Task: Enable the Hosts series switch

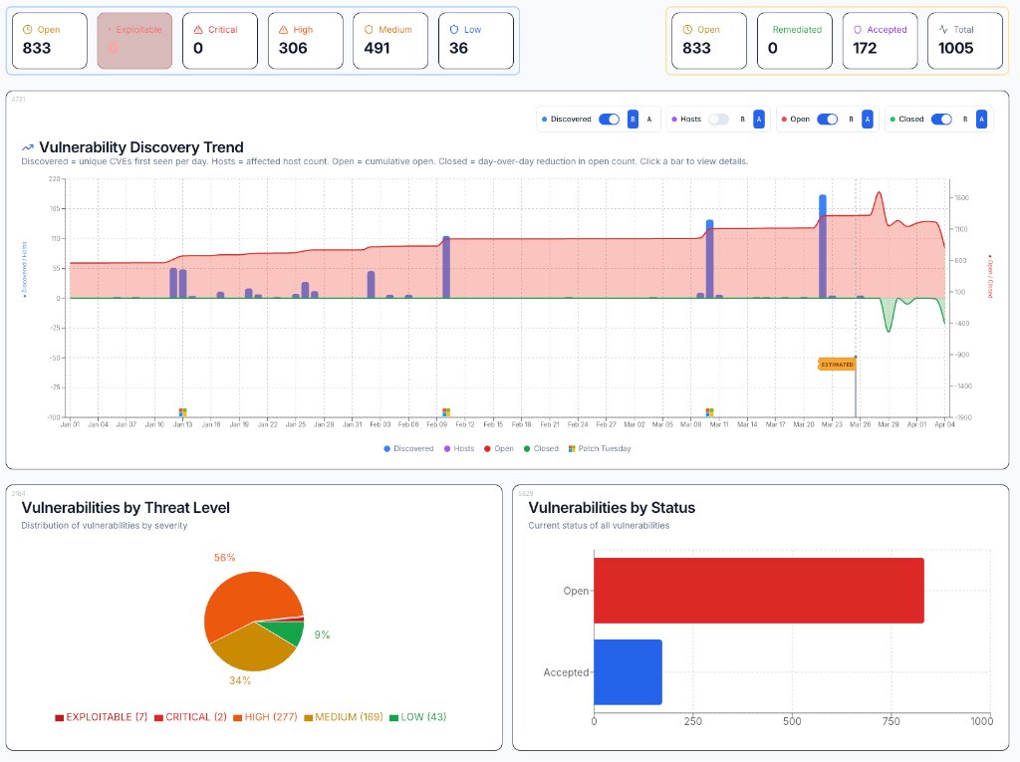Action: (x=719, y=120)
